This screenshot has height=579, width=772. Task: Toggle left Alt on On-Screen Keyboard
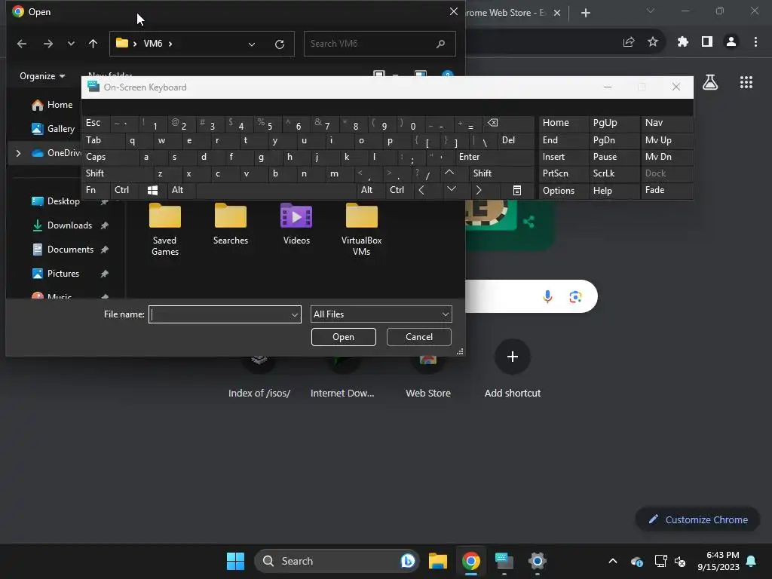181,191
